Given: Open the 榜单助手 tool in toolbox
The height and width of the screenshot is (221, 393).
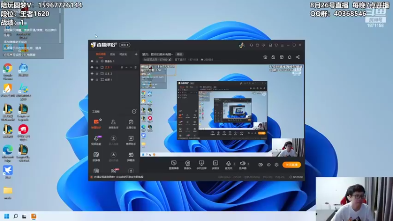Looking at the screenshot, I should click(x=131, y=140).
